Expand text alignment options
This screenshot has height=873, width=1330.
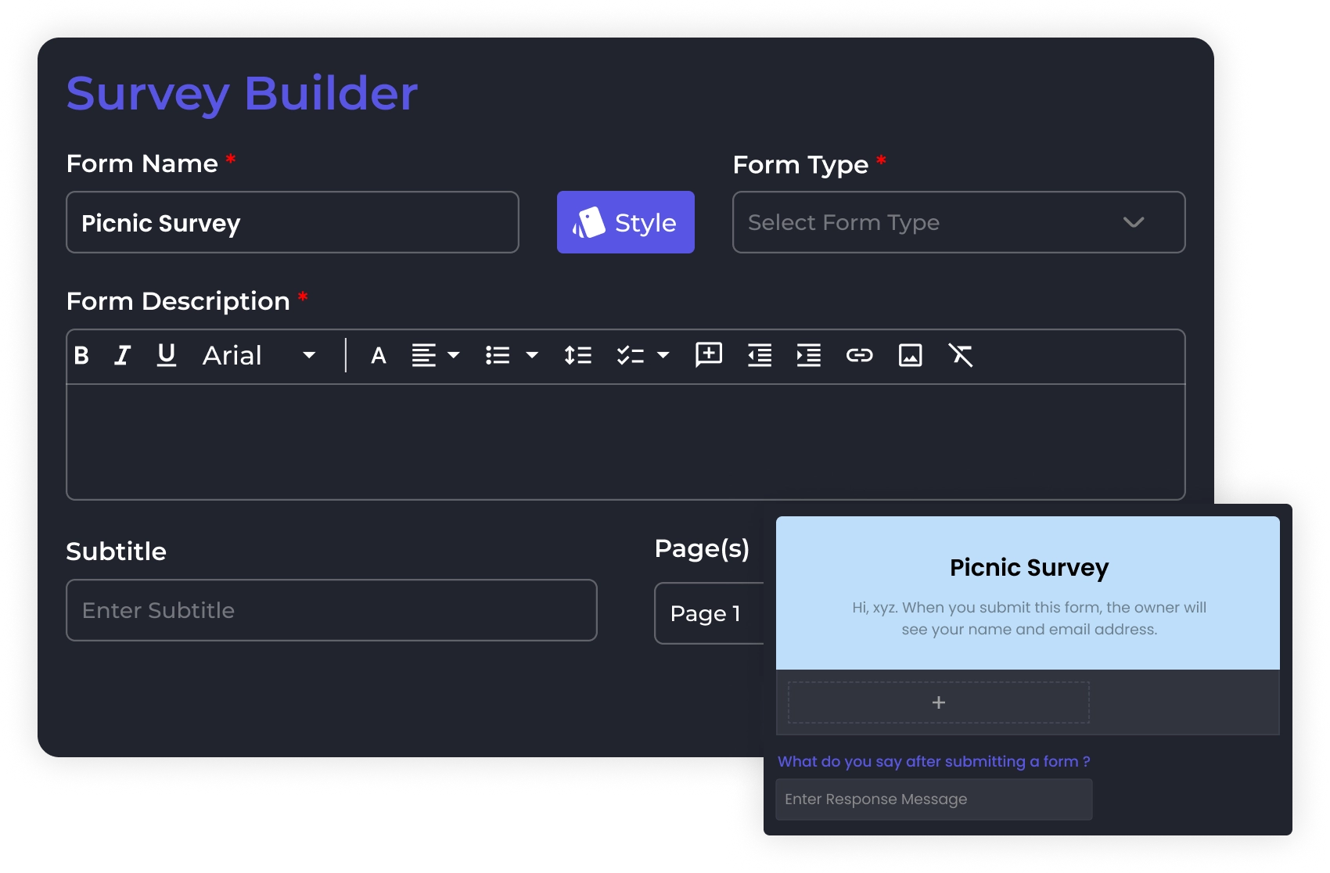tap(453, 356)
